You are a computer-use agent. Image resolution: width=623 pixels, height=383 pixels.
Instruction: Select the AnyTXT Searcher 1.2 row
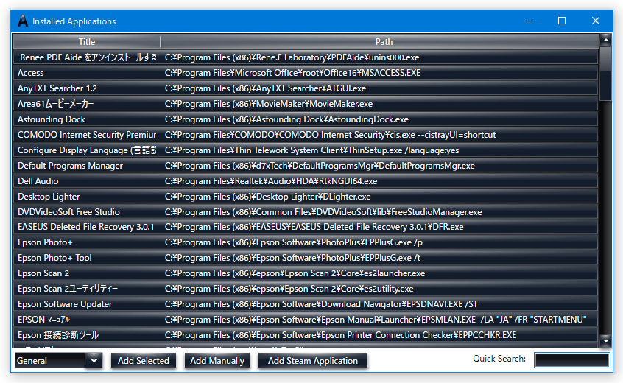pyautogui.click(x=306, y=88)
